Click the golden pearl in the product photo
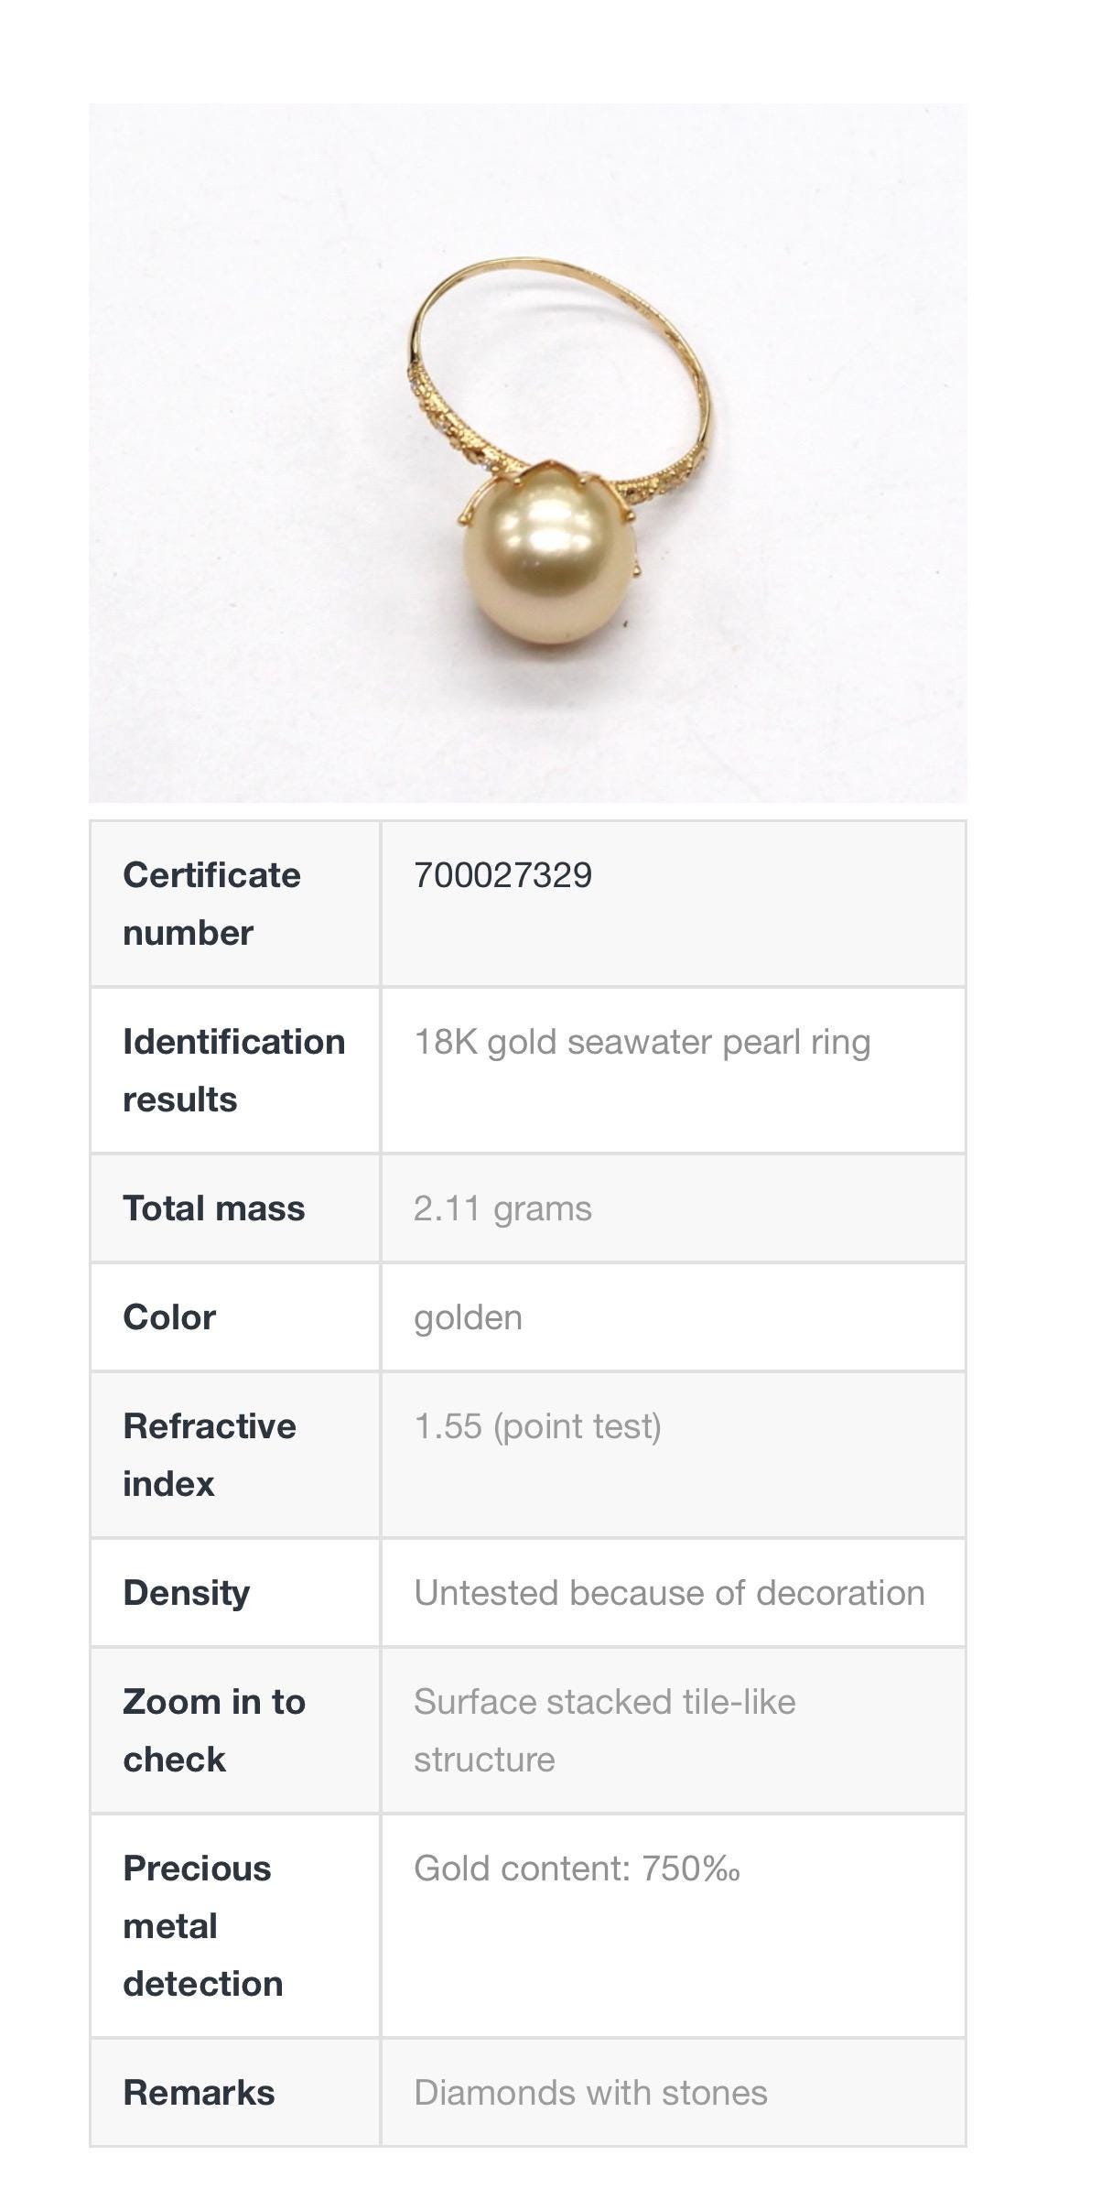1112x2199 pixels. [548, 566]
